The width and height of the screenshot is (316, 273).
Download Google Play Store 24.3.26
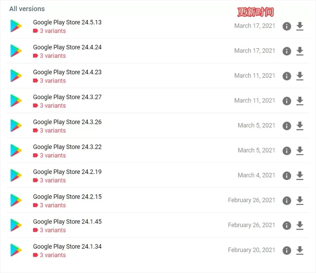(300, 126)
